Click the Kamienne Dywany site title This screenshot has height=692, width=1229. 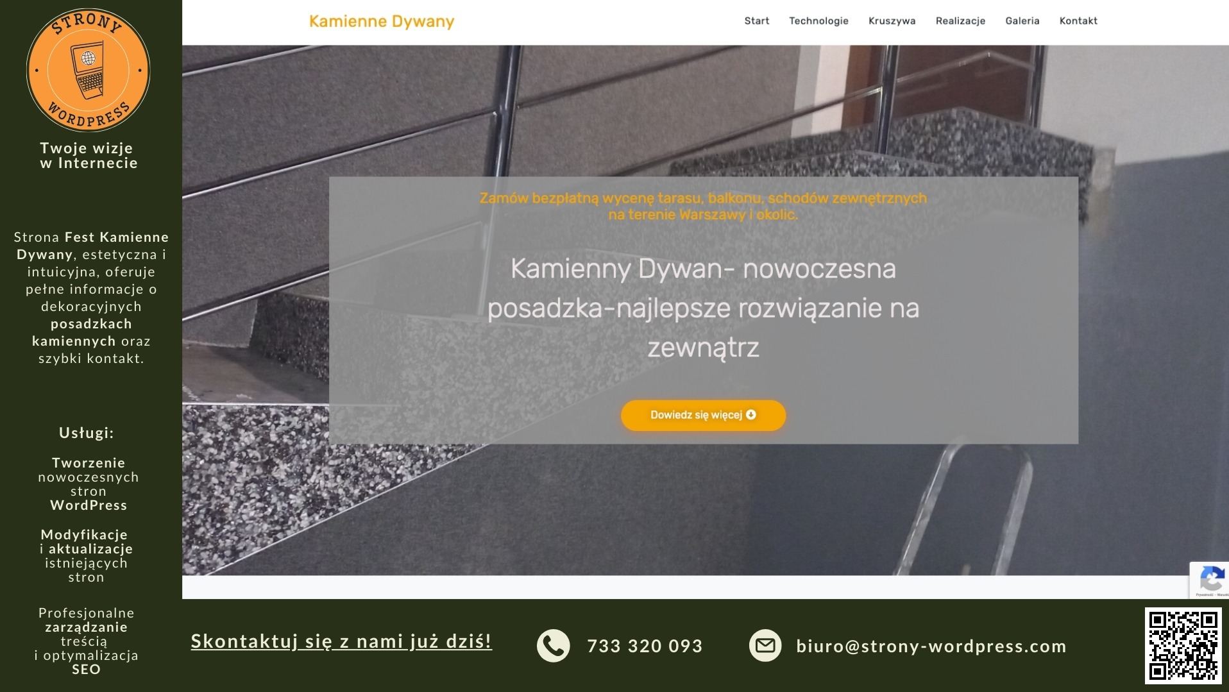coord(382,21)
